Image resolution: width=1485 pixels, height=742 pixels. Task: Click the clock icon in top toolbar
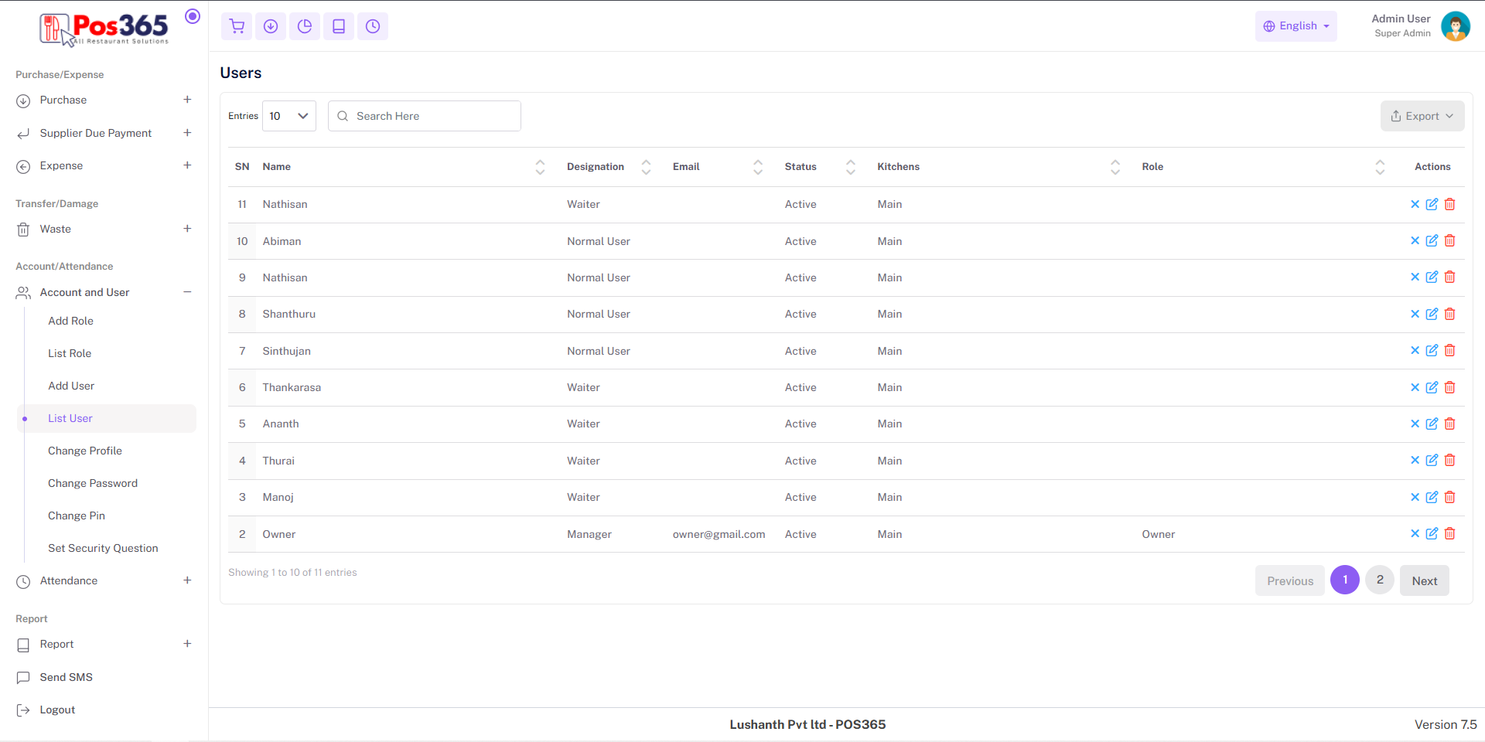pyautogui.click(x=373, y=26)
